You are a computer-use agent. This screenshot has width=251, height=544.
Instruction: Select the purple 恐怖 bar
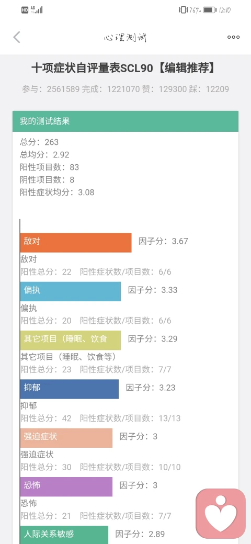(x=66, y=486)
